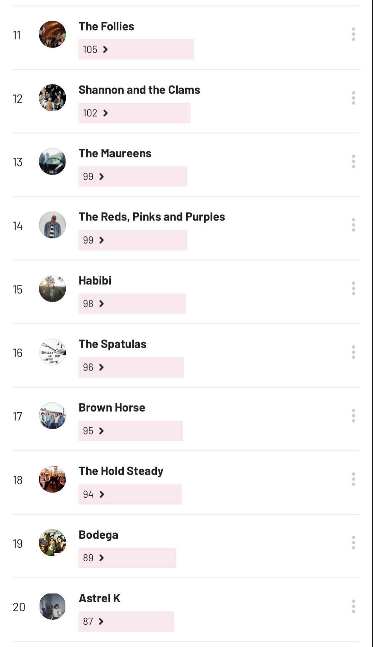Open The Reds, Pinks and Purples artist page
Image resolution: width=373 pixels, height=647 pixels.
point(152,217)
